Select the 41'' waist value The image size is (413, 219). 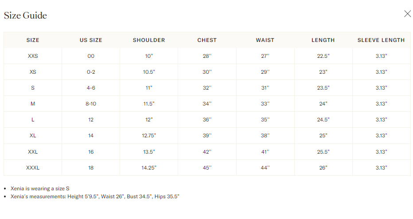265,151
